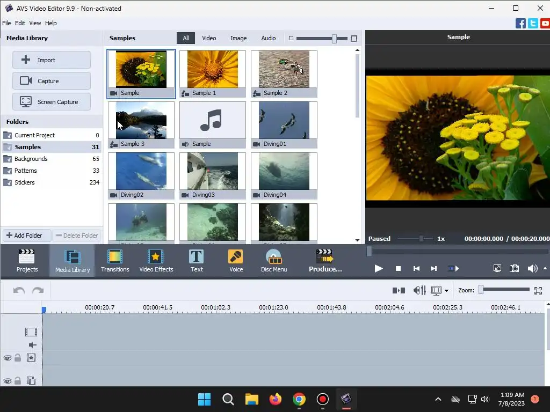Screen dimensions: 550x412
Task: Click the Import button
Action: [x=52, y=60]
